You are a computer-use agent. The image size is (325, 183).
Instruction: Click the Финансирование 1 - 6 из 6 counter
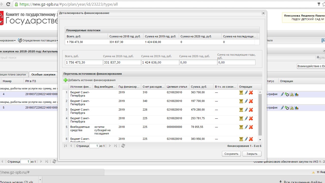point(244,146)
